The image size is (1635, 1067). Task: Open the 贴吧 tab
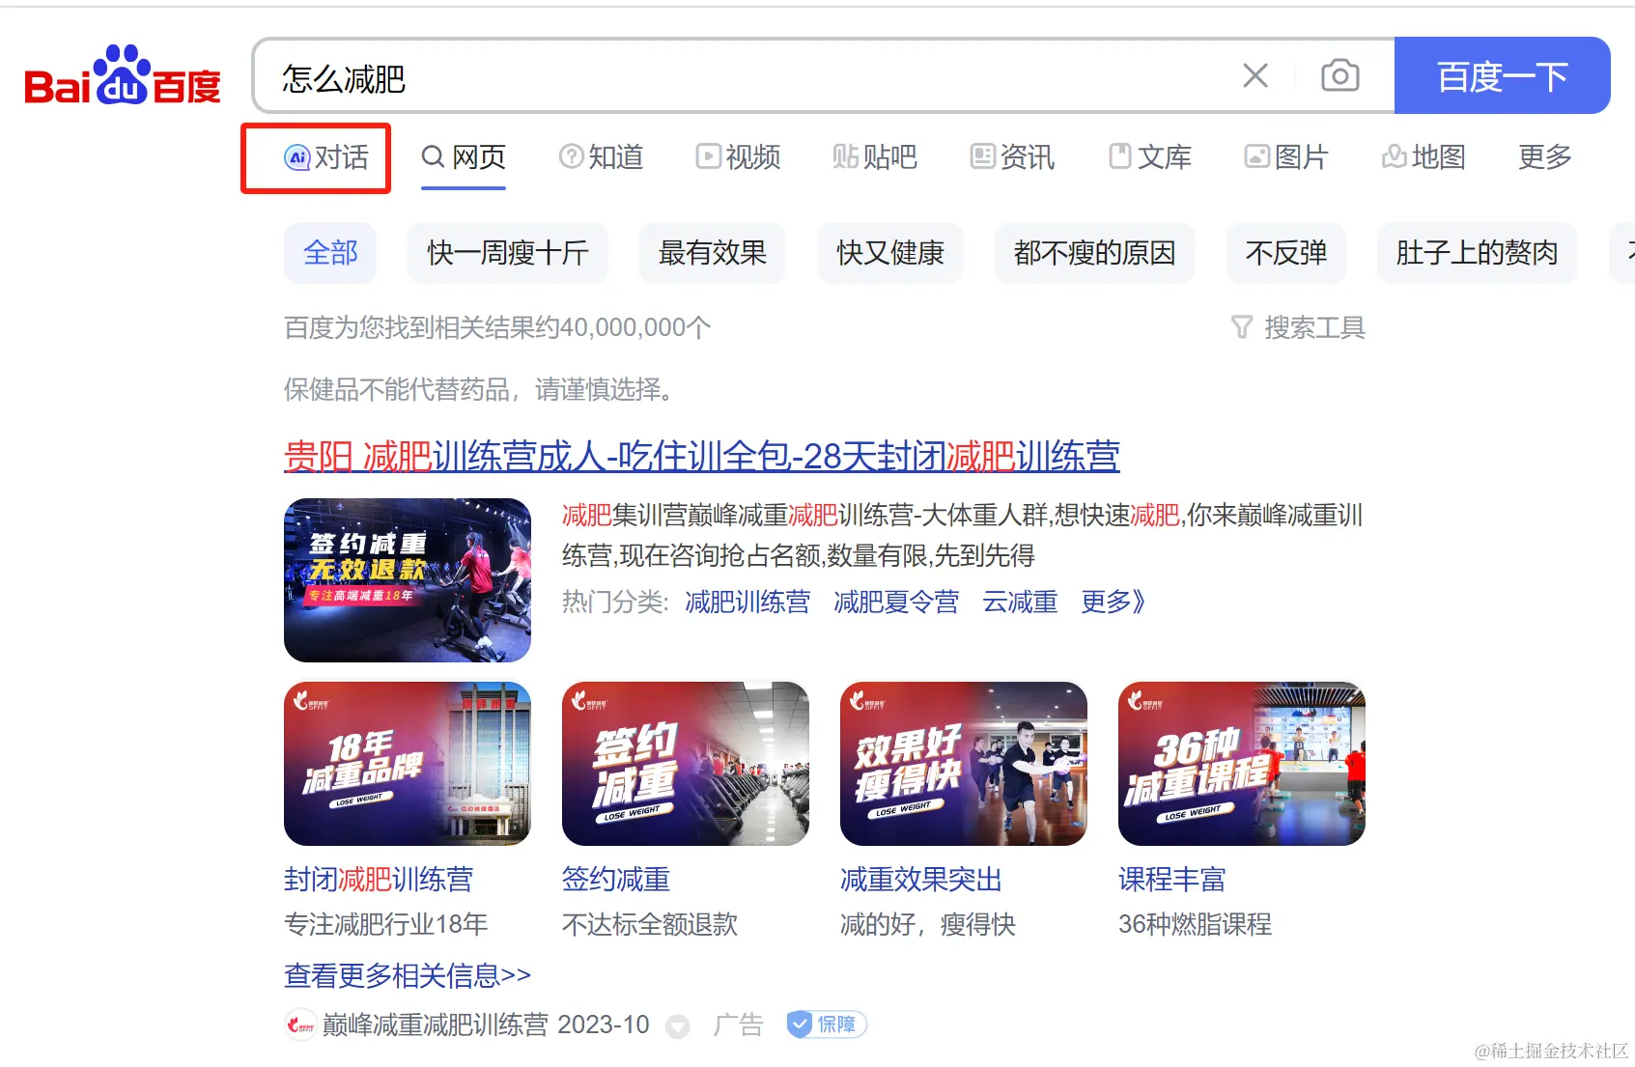[x=875, y=156]
